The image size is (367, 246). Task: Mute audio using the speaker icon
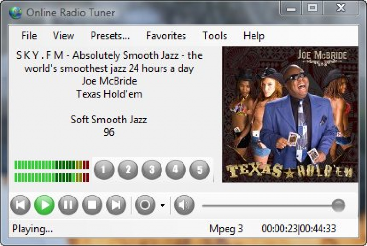coord(184,205)
